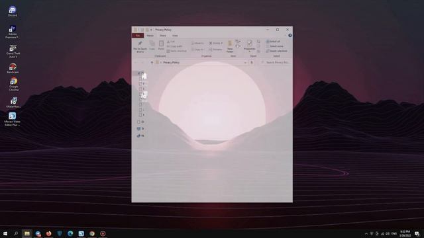Screen dimensions: 424x238
Task: Open Microsoft Edge from the taskbar
Action: [x=70, y=233]
